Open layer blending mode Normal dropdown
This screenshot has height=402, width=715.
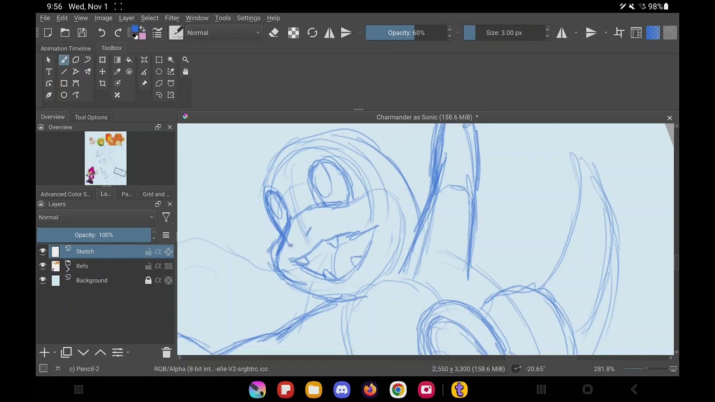click(x=96, y=217)
